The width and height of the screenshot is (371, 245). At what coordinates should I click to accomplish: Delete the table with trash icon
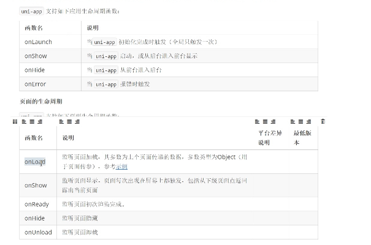pos(323,121)
